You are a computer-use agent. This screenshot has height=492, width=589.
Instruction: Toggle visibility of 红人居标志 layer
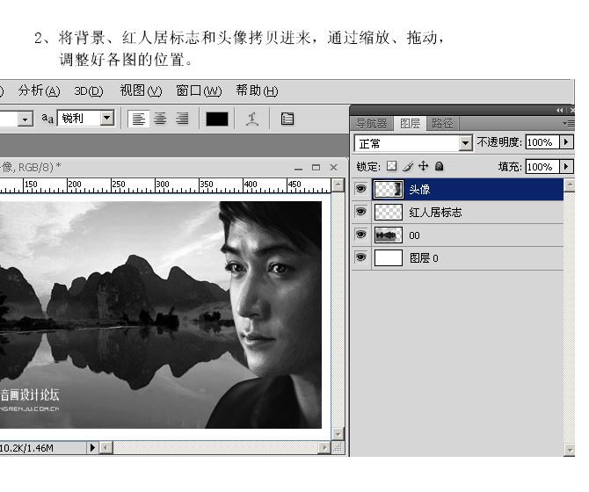click(x=360, y=212)
